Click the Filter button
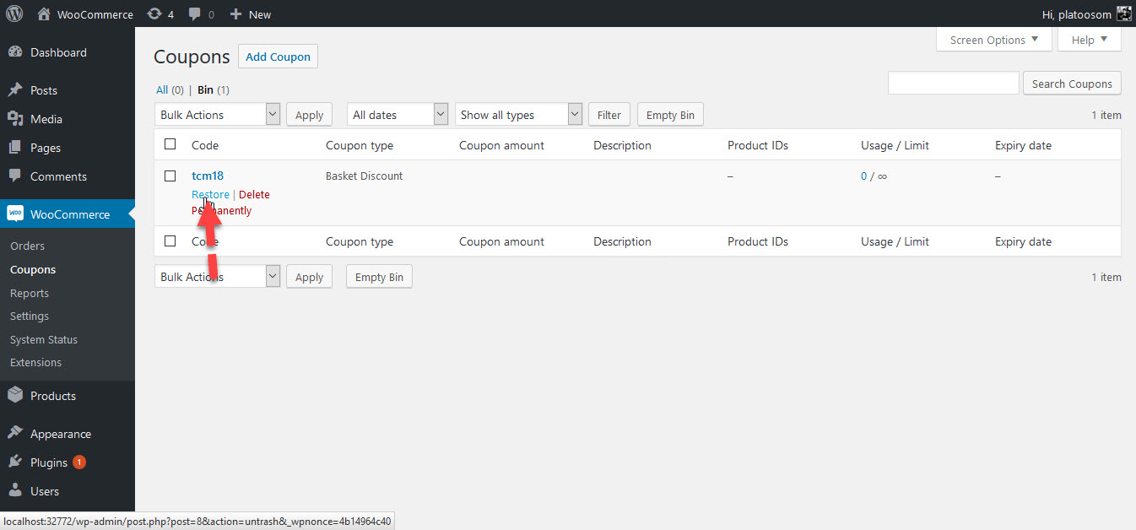This screenshot has height=530, width=1136. click(609, 115)
